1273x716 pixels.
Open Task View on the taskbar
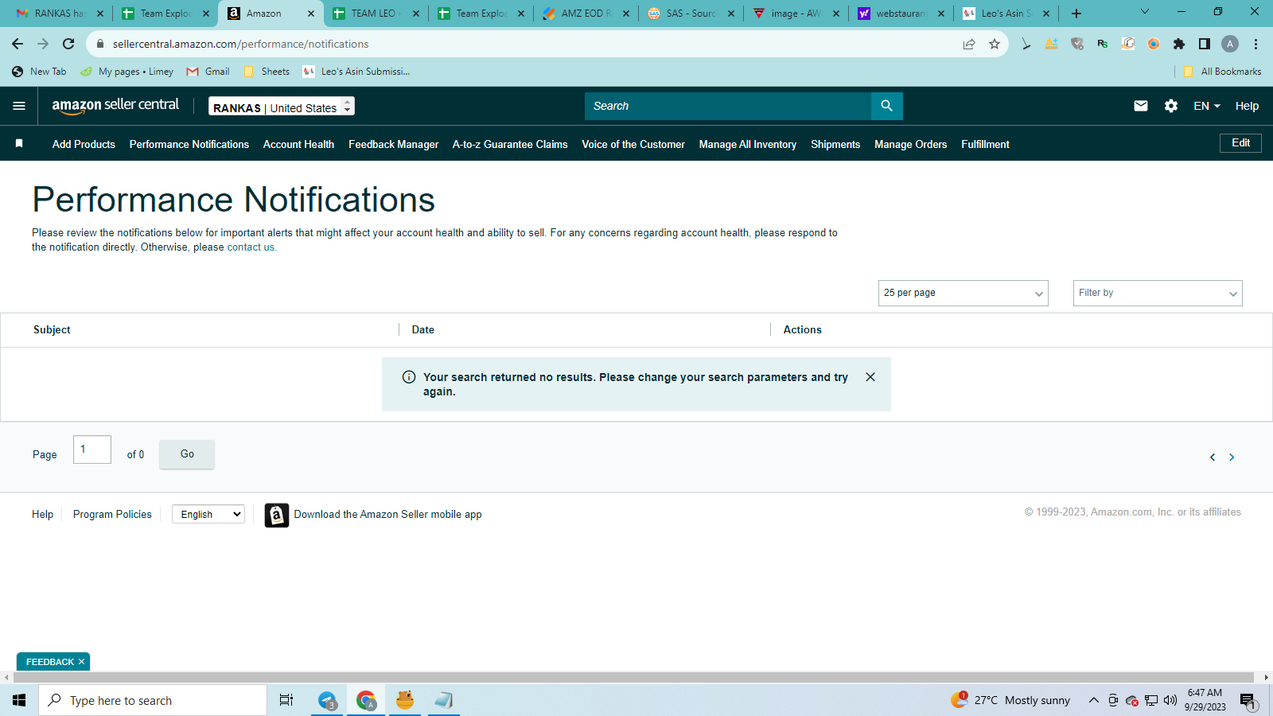point(286,700)
